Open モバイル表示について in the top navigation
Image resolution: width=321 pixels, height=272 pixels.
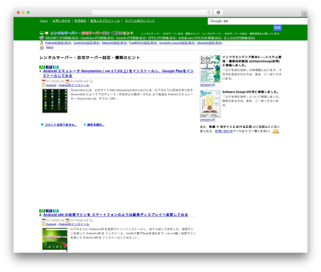(140, 21)
